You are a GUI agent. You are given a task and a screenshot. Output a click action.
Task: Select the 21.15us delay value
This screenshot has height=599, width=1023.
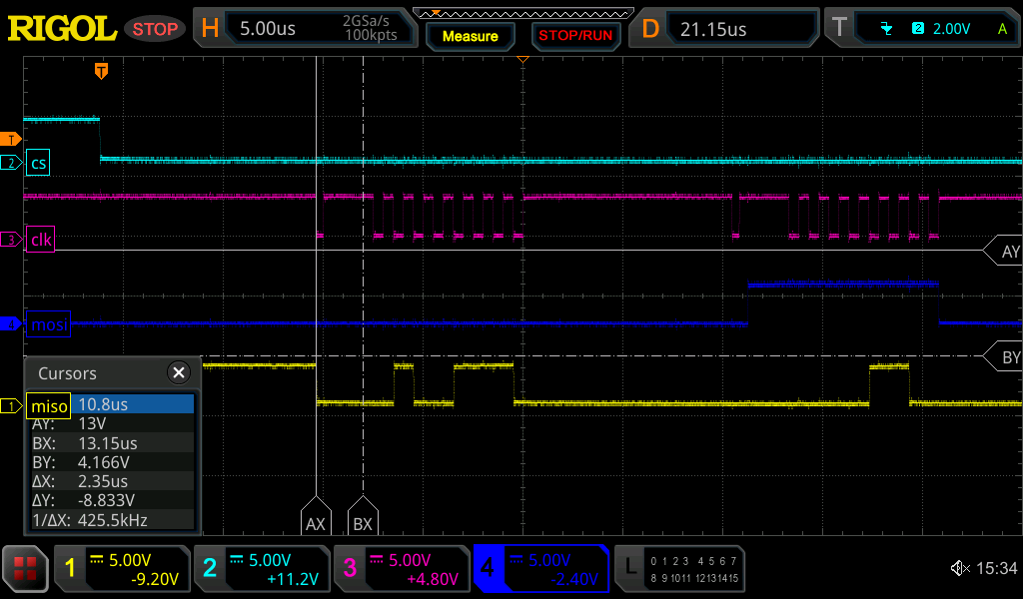(713, 29)
